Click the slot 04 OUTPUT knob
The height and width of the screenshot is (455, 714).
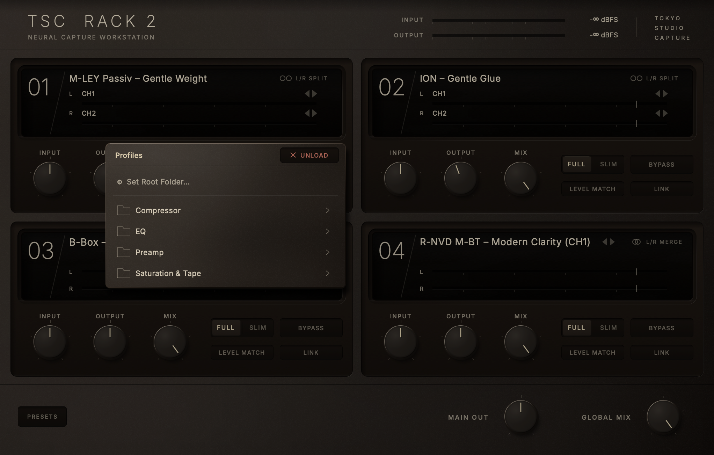(460, 341)
